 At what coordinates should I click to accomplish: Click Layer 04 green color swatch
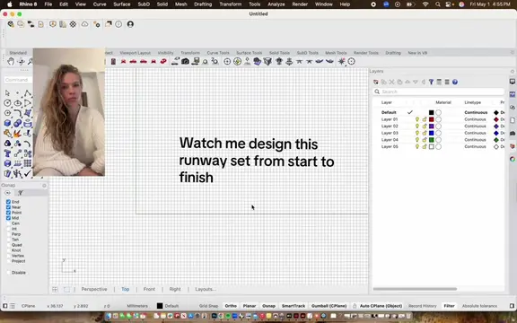click(431, 140)
